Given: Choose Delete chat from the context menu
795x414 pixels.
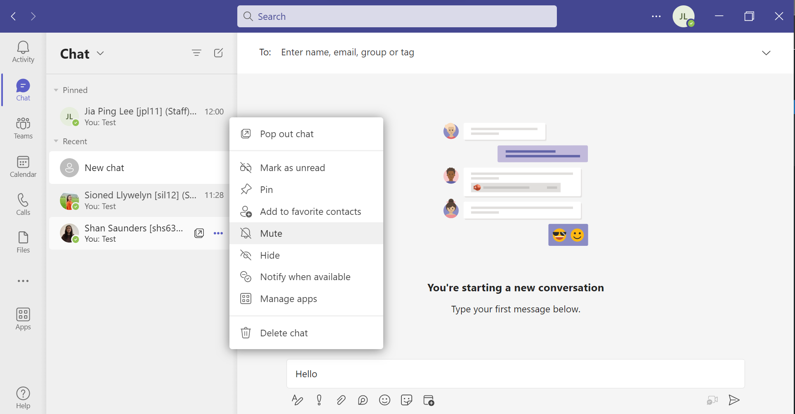Looking at the screenshot, I should 284,333.
